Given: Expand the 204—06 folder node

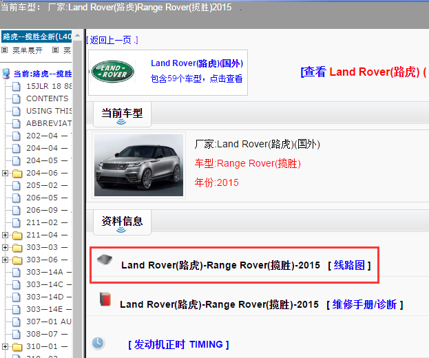Looking at the screenshot, I should click(x=5, y=173).
